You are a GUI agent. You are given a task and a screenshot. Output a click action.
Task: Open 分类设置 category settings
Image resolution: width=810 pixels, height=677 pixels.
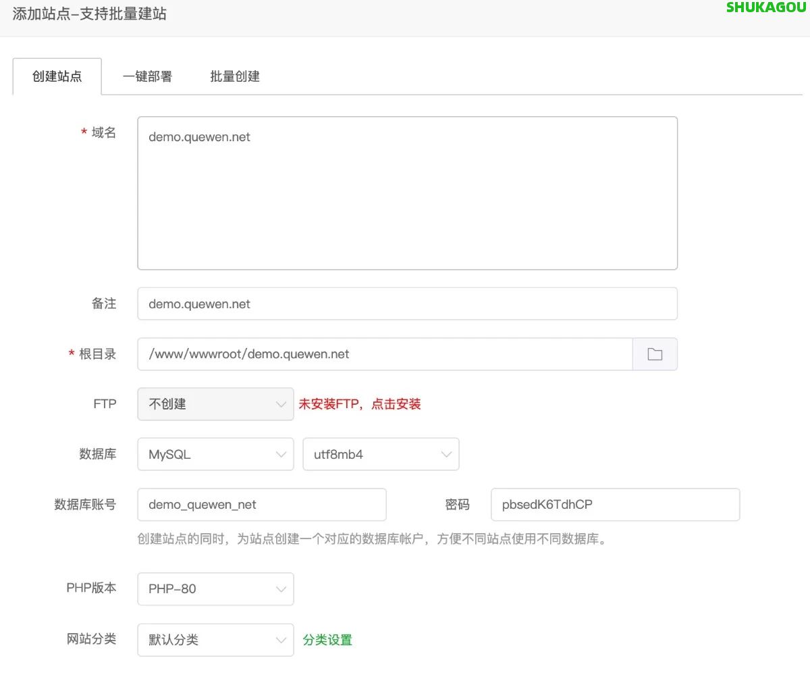pos(327,639)
